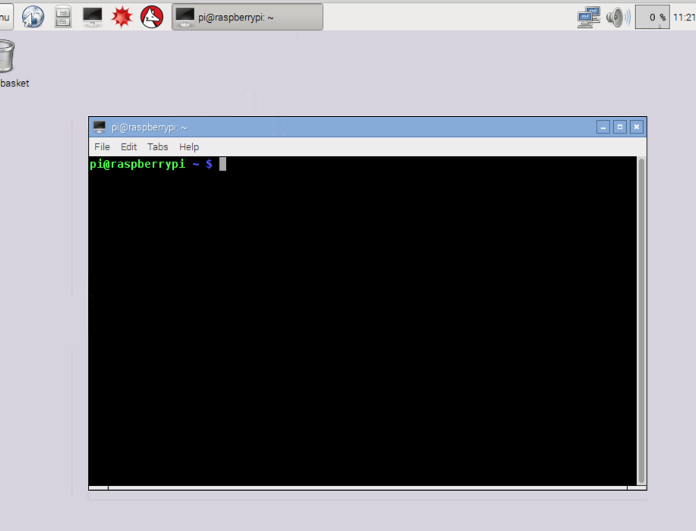Click the network connections tray icon
696x531 pixels.
(x=588, y=17)
